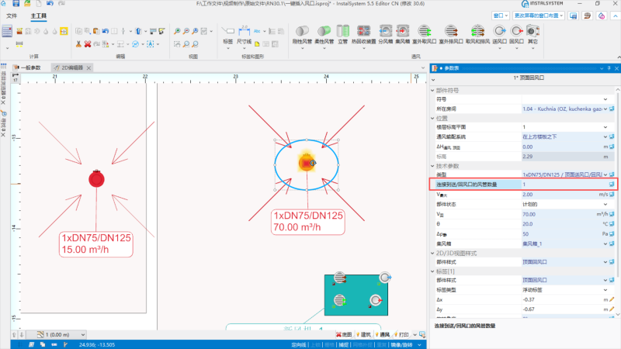Open the 类型 type dropdown
Image resolution: width=621 pixels, height=349 pixels.
pos(605,174)
